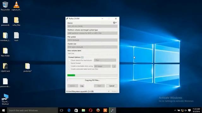Viewport: 202px width, 113px height.
Task: Toggle Create extended label and icon files
Action: (69, 69)
